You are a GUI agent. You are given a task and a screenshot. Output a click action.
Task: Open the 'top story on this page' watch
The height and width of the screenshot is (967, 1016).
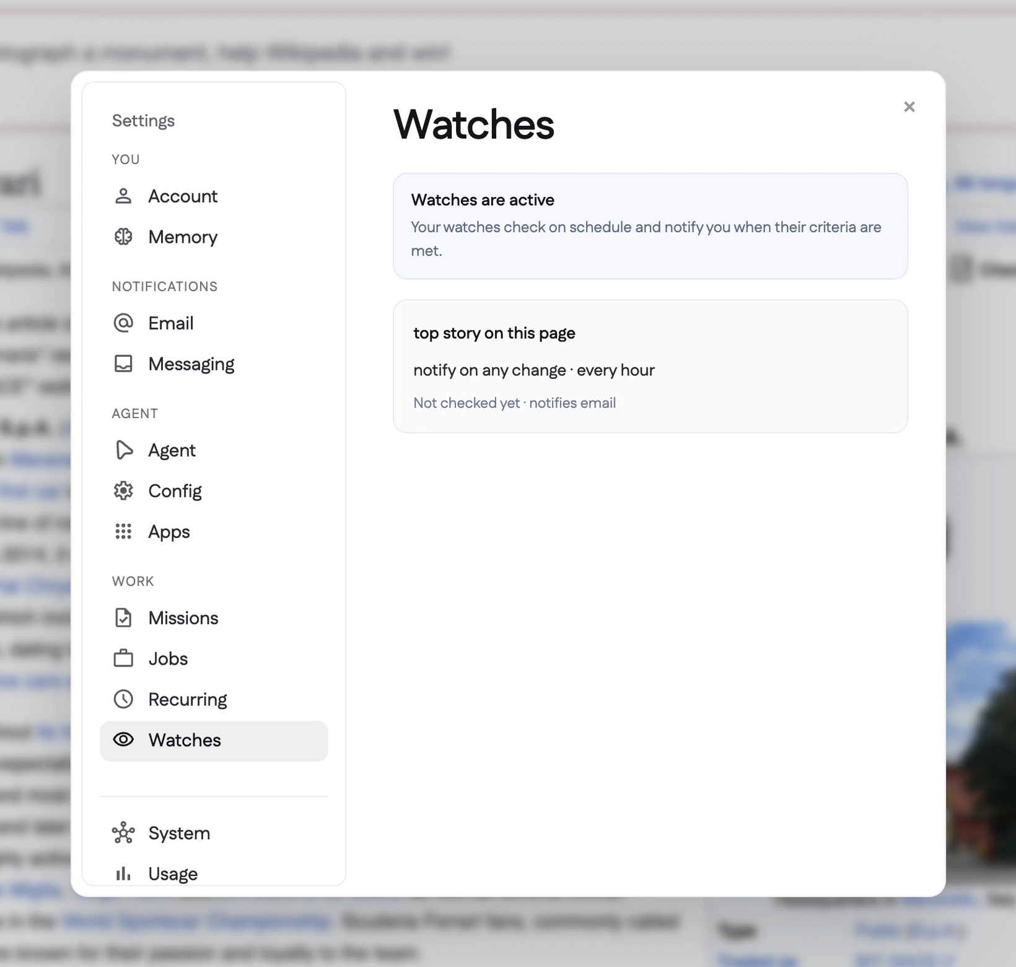[x=650, y=366]
